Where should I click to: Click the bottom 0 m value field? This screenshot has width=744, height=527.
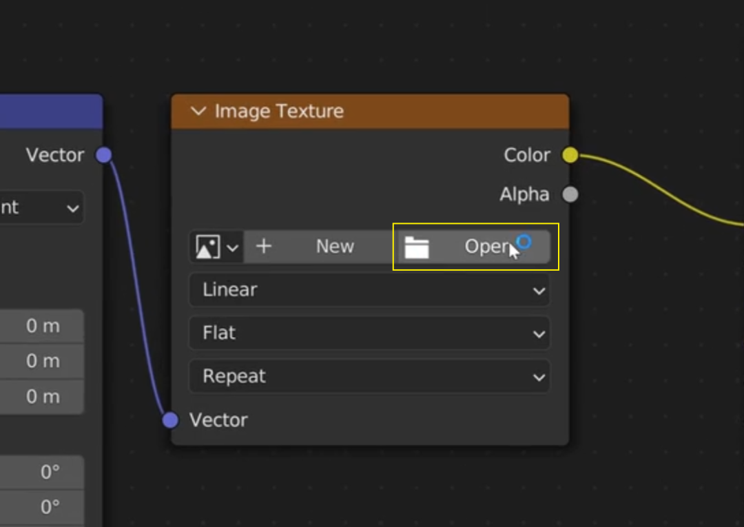coord(41,397)
